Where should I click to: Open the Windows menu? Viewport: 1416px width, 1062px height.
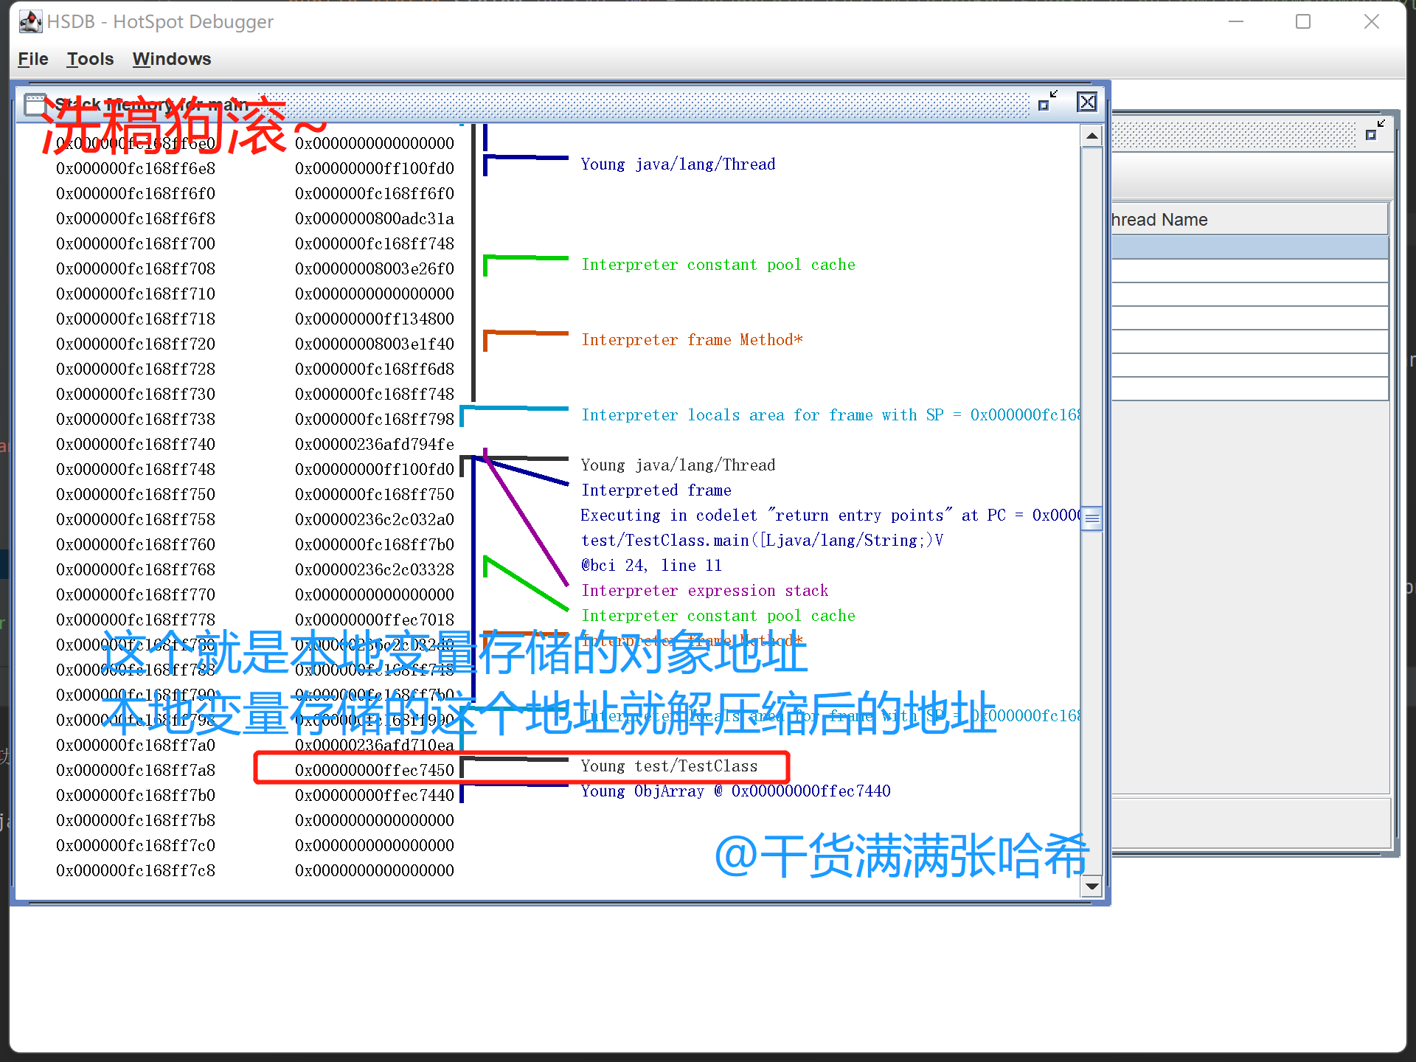pos(171,59)
